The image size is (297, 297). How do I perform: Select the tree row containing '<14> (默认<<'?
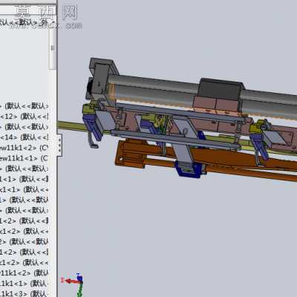[24, 137]
